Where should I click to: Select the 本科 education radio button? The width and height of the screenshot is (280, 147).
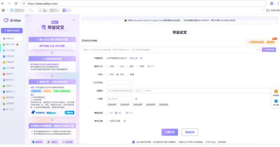tap(117, 75)
